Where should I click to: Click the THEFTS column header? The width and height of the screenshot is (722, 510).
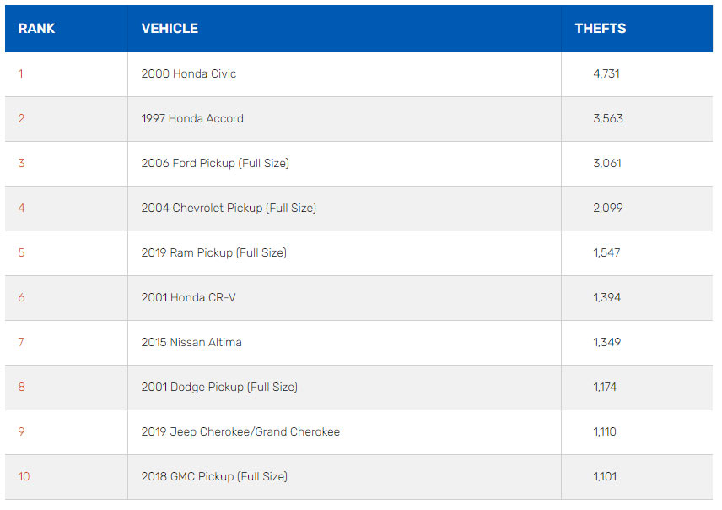[x=600, y=29]
